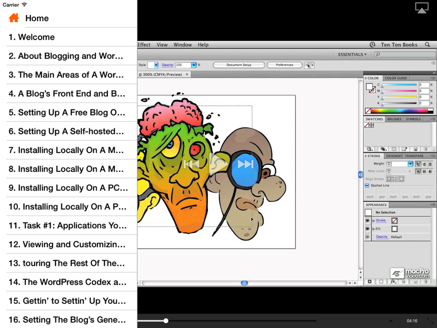Switch to the Brushes tab
Image resolution: width=437 pixels, height=328 pixels.
pyautogui.click(x=394, y=119)
